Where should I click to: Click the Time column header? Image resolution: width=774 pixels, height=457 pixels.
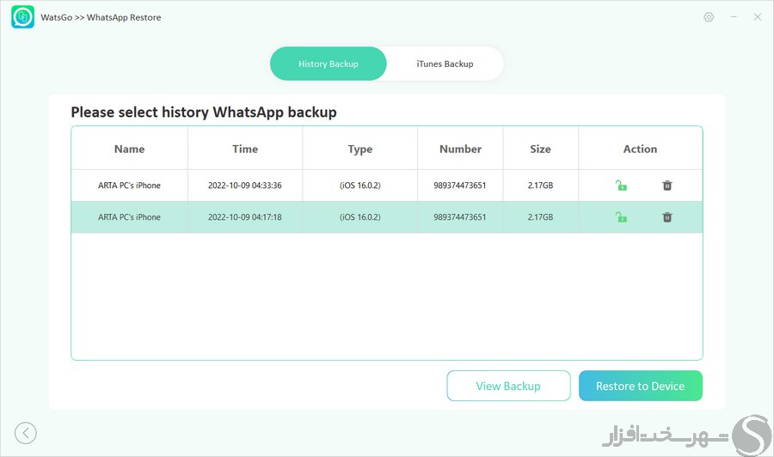click(x=245, y=149)
